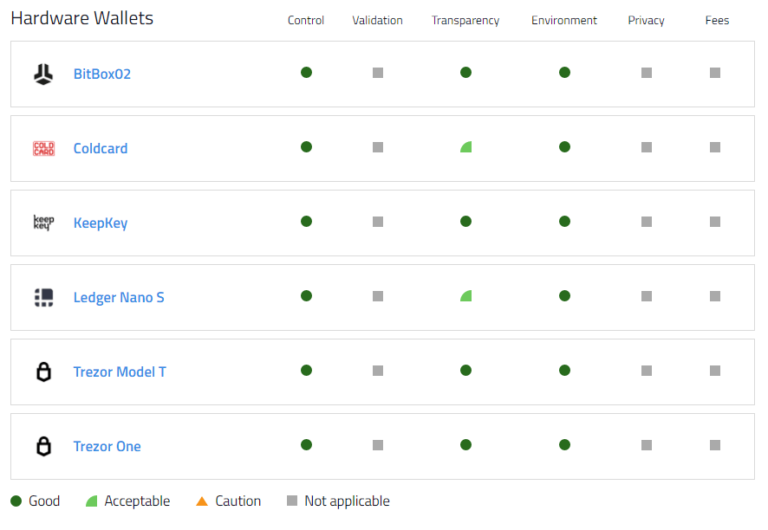Open the Trezor One wallet link
The height and width of the screenshot is (530, 768).
click(107, 446)
